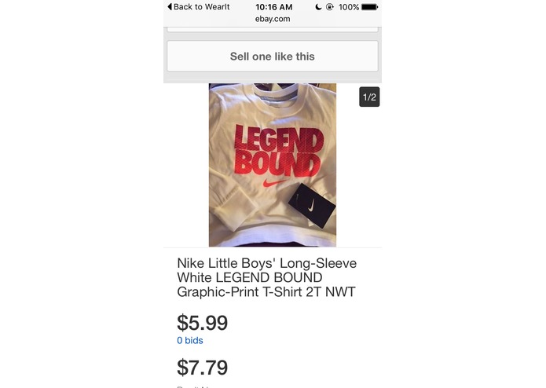
Task: Tap the shirt collar in the photo
Action: [x=274, y=93]
